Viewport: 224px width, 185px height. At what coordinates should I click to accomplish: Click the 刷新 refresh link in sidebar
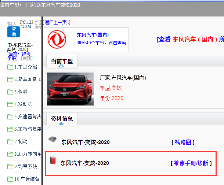(27, 58)
